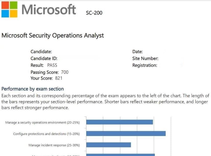Click the PASS result text
Screen dimensions: 211x156
tap(52, 65)
